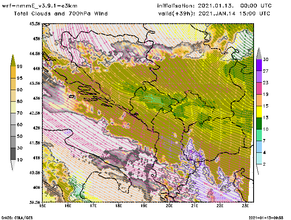Click the light blue 4-7 wind swatch

pyautogui.click(x=259, y=147)
